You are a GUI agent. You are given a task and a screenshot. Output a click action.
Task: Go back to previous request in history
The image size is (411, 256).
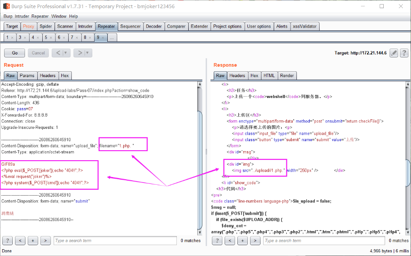58,53
